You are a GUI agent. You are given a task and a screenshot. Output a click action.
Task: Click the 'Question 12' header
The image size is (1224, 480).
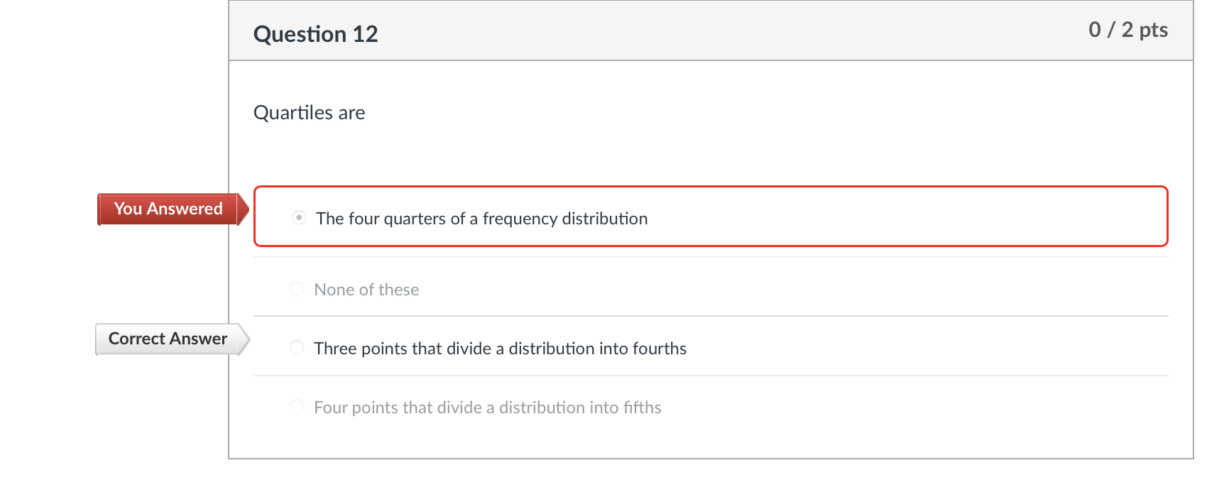point(315,33)
